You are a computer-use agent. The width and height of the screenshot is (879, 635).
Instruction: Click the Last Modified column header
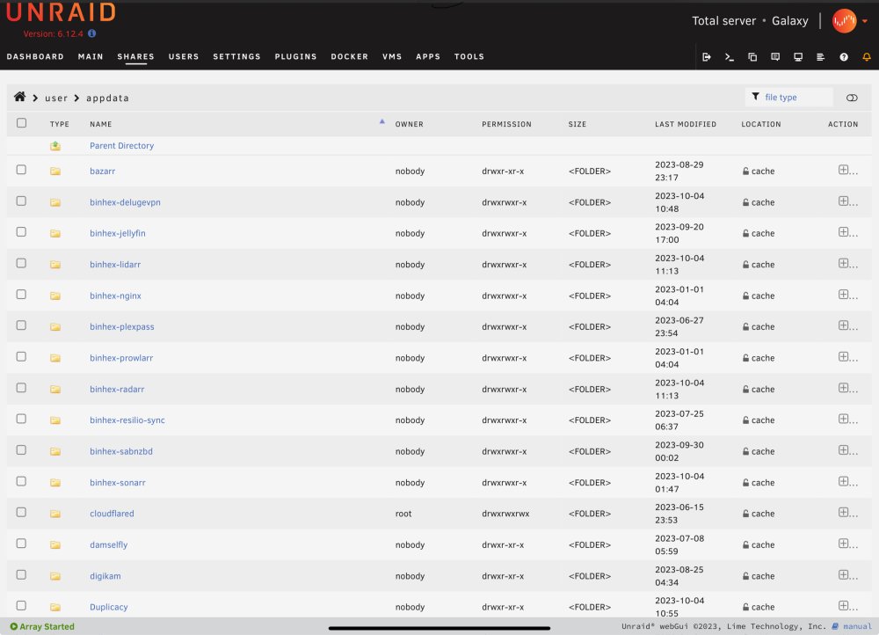[x=686, y=124]
